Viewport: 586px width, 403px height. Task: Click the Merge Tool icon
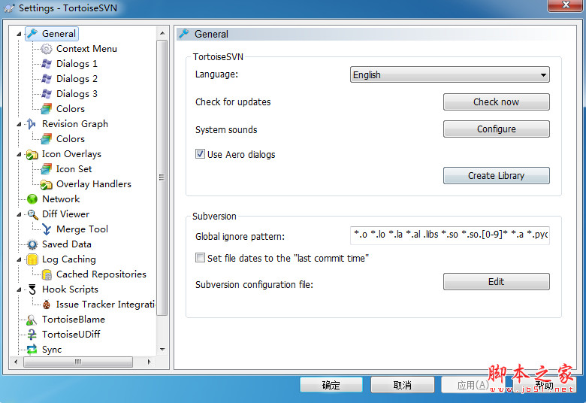(x=47, y=229)
